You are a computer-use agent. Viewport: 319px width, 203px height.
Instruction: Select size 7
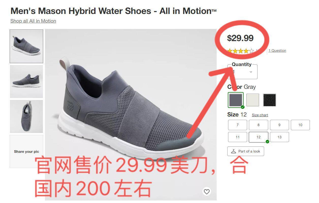[237, 125]
